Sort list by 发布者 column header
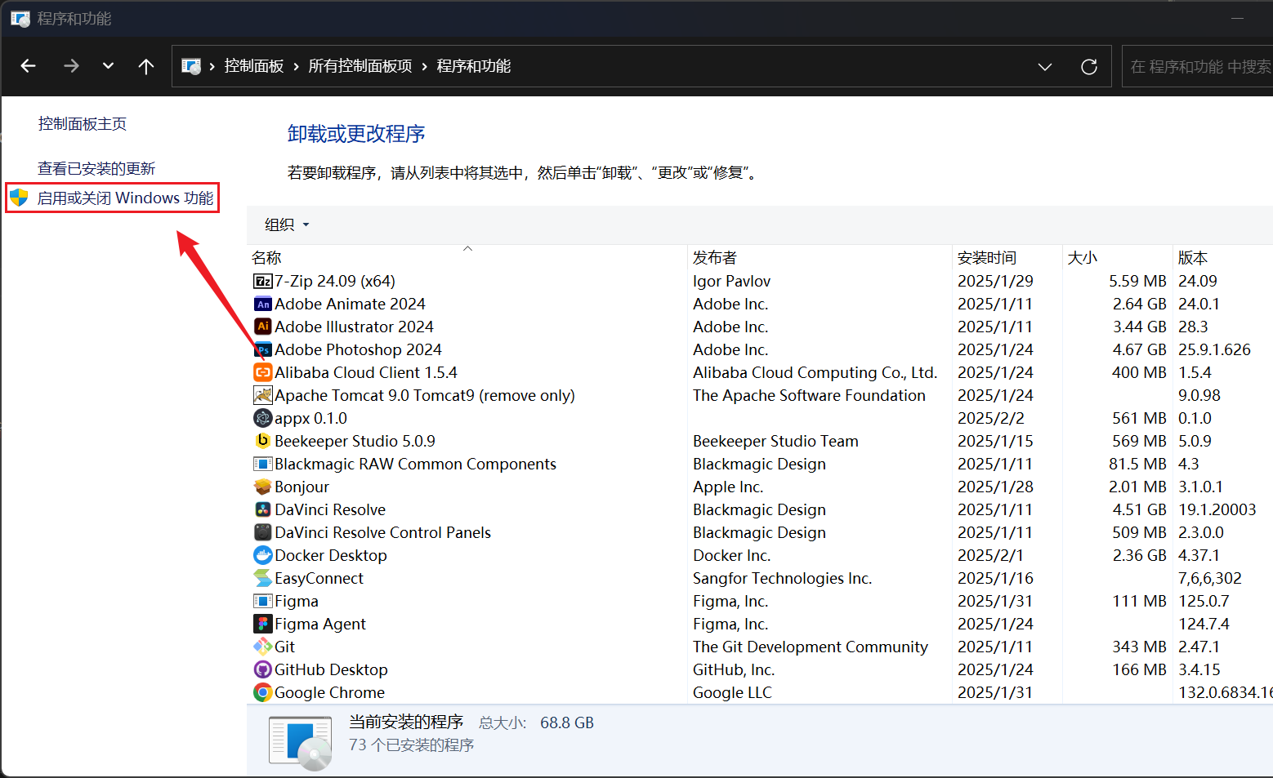The image size is (1273, 778). 714,258
